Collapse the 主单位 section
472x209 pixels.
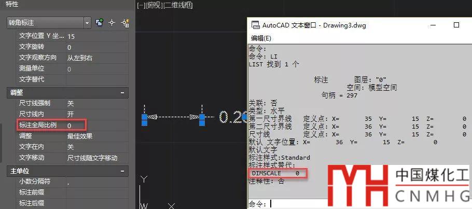click(x=122, y=171)
